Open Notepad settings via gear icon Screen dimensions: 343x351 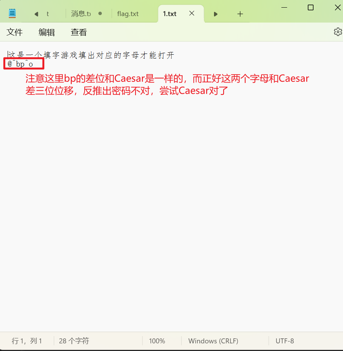337,32
